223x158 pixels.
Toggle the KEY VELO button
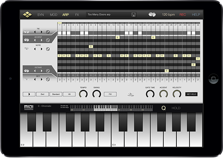click(191, 94)
